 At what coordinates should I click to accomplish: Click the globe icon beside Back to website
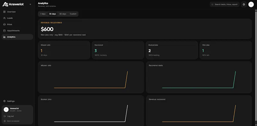tap(5, 121)
